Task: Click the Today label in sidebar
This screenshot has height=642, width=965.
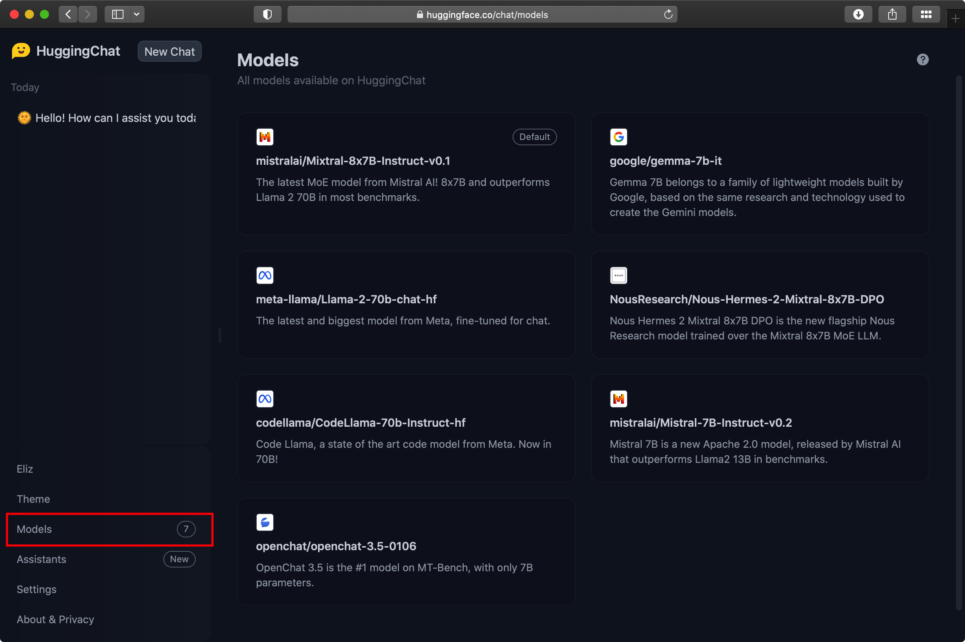Action: coord(25,87)
